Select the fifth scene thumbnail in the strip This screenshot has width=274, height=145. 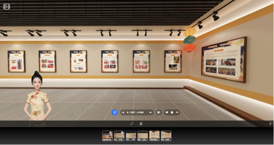pos(154,136)
